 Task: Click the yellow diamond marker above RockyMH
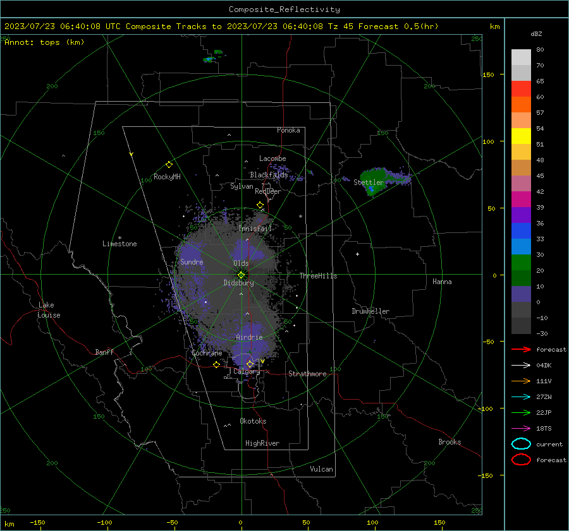(x=169, y=165)
